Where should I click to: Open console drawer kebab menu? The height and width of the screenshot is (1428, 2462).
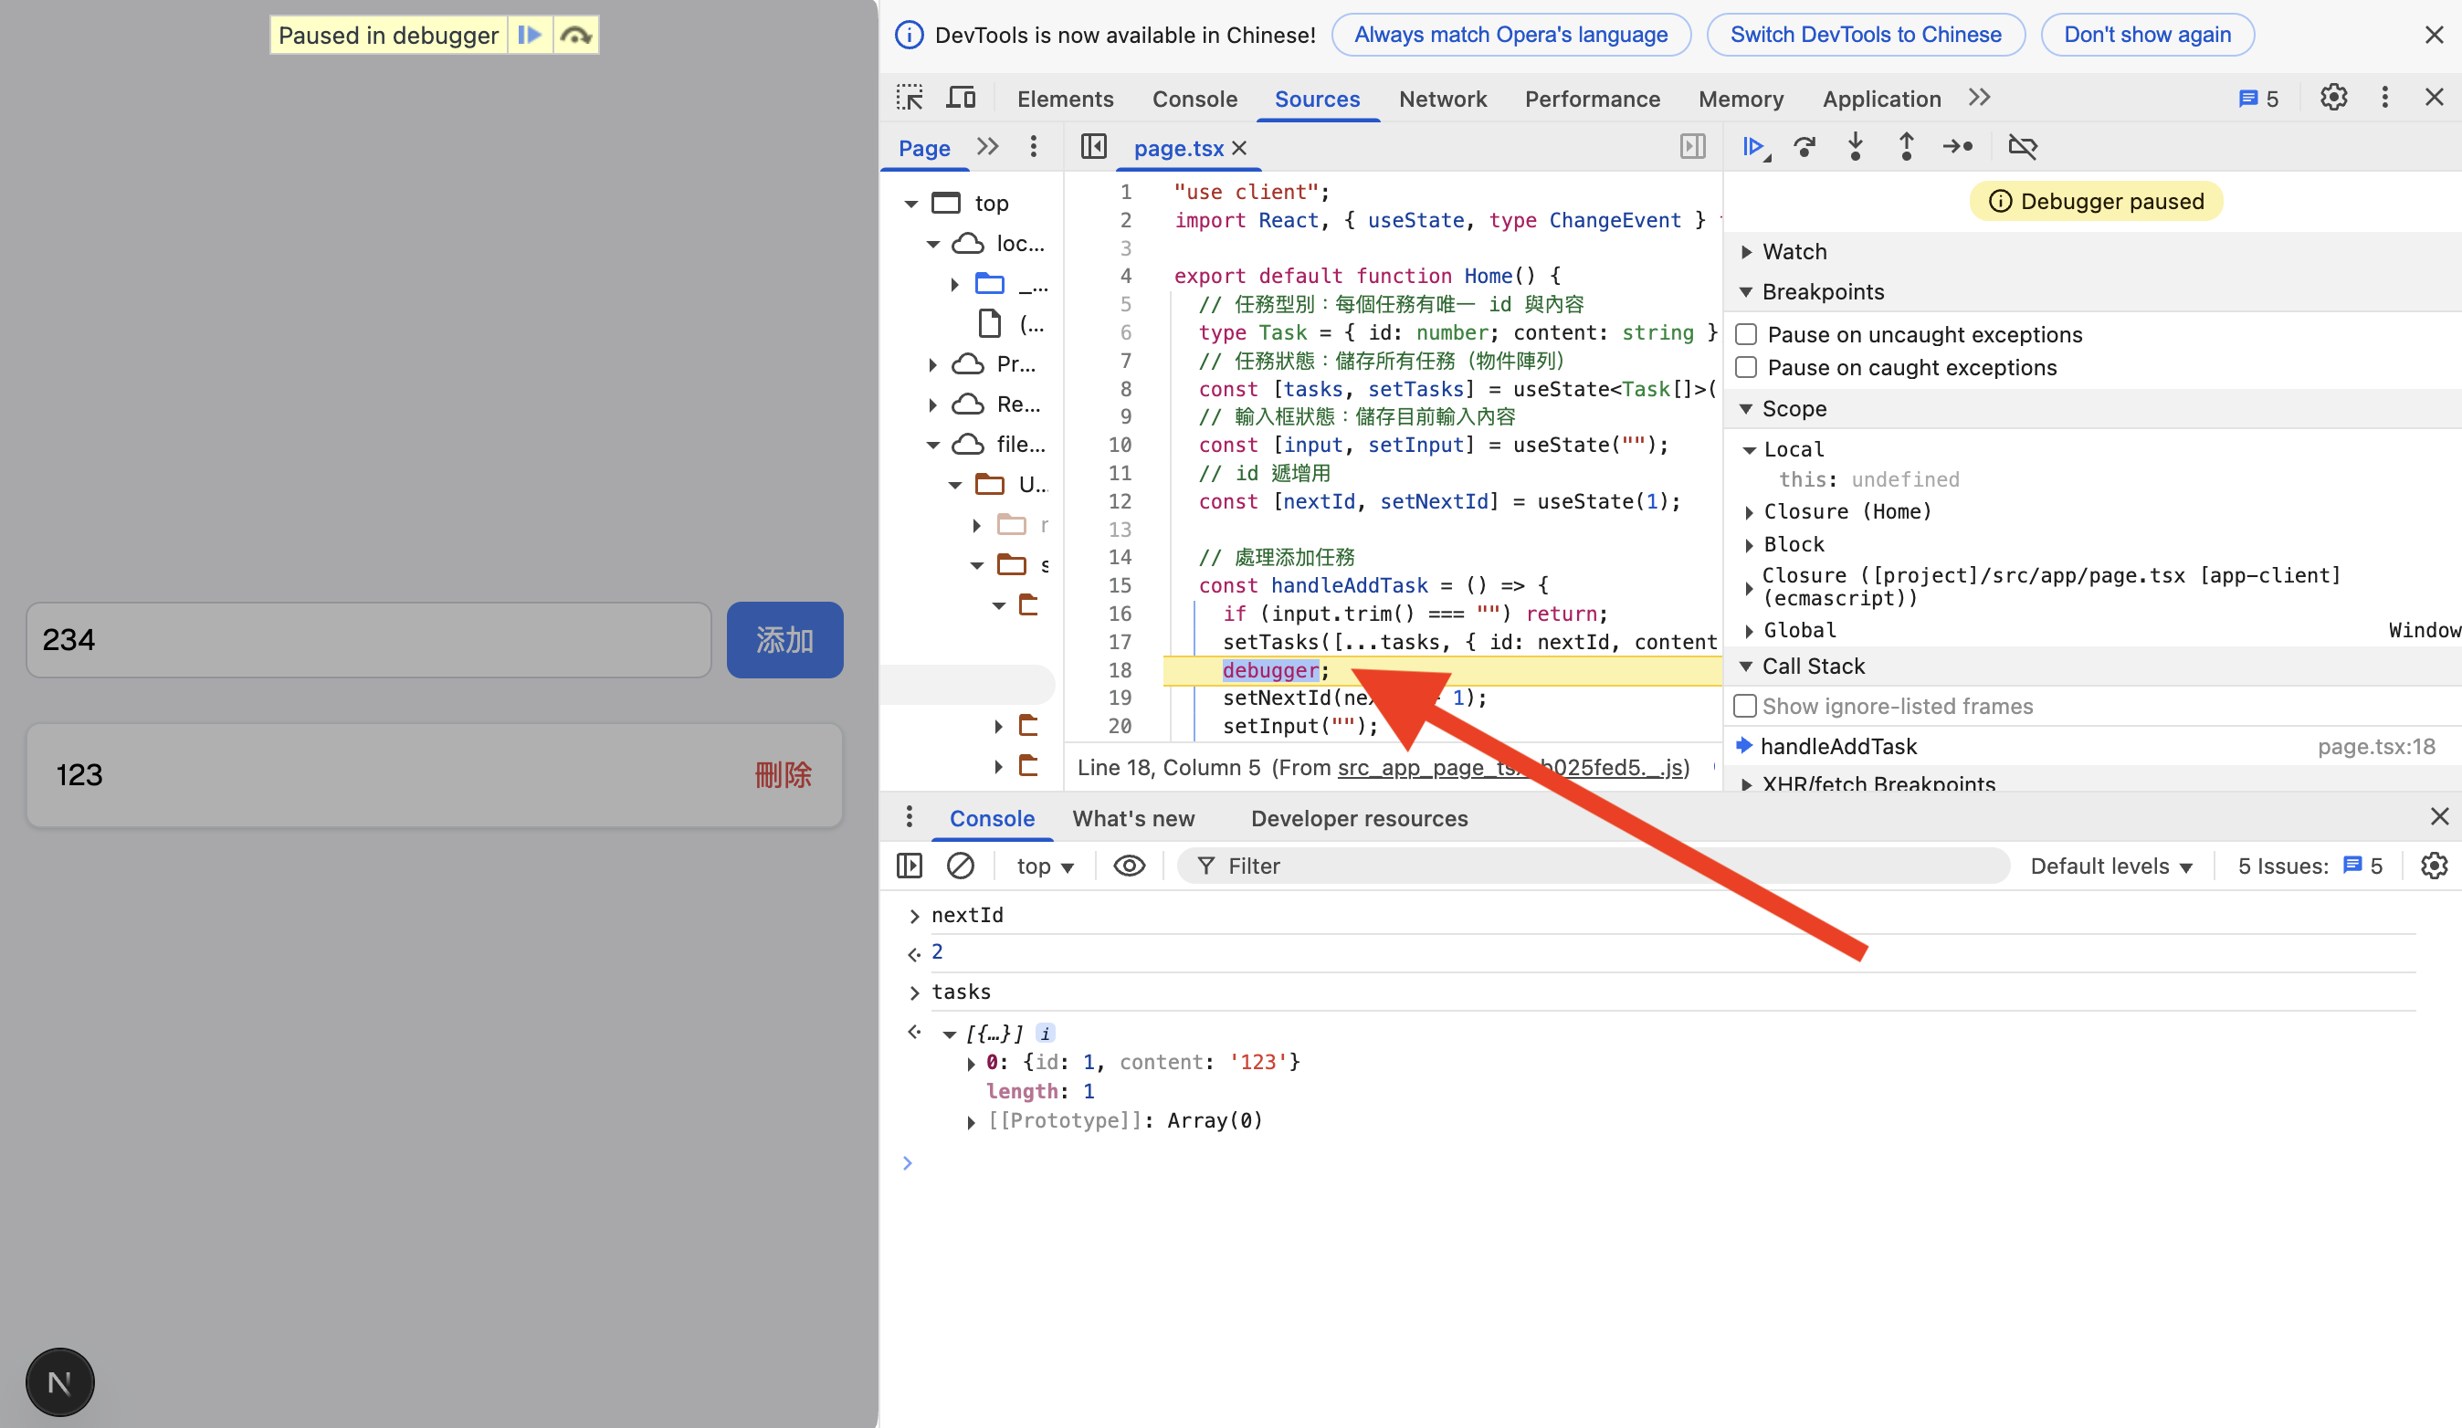(910, 816)
